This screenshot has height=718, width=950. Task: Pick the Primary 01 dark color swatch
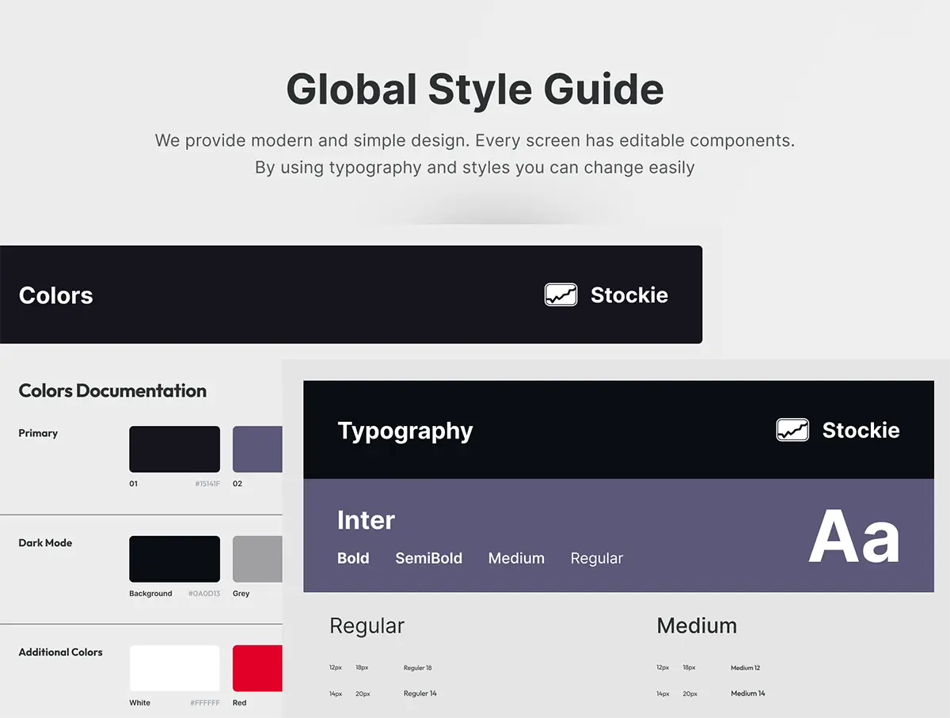click(174, 449)
